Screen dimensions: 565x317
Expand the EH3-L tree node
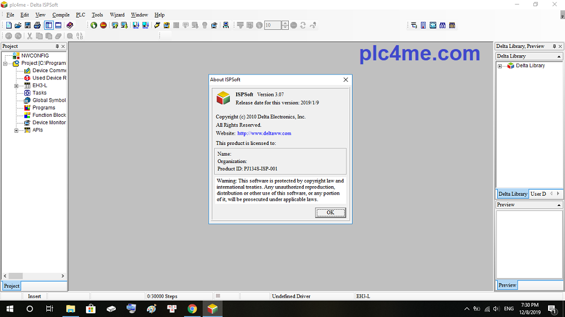click(17, 86)
